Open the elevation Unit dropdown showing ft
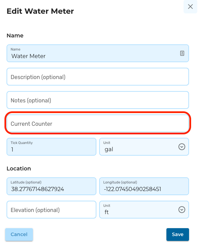Image resolution: width=199 pixels, height=245 pixels. coord(144,210)
